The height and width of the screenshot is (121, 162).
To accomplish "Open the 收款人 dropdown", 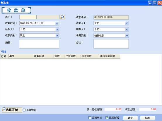I will pyautogui.click(x=127, y=23).
